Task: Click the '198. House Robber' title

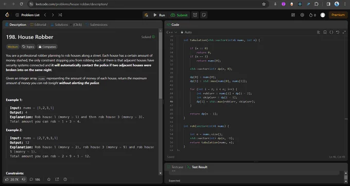Action: pyautogui.click(x=29, y=37)
